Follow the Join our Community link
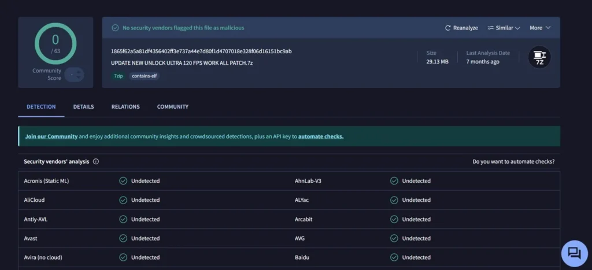592x270 pixels. [x=51, y=136]
